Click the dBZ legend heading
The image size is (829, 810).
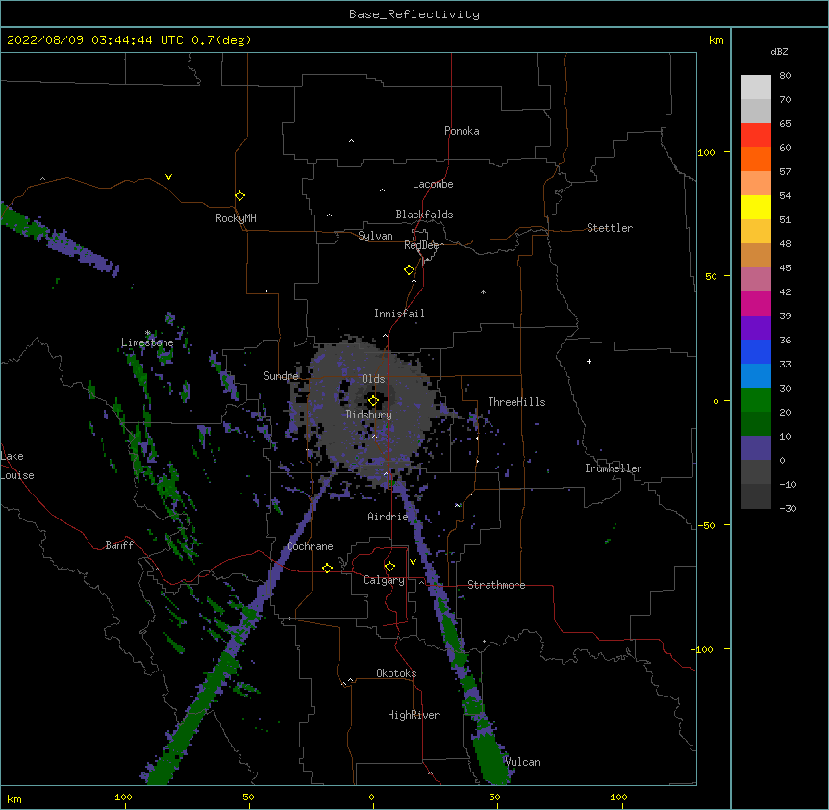[x=779, y=51]
